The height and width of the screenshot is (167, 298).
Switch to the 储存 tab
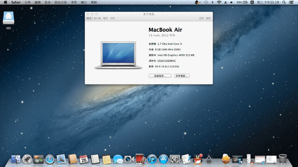(x=105, y=18)
